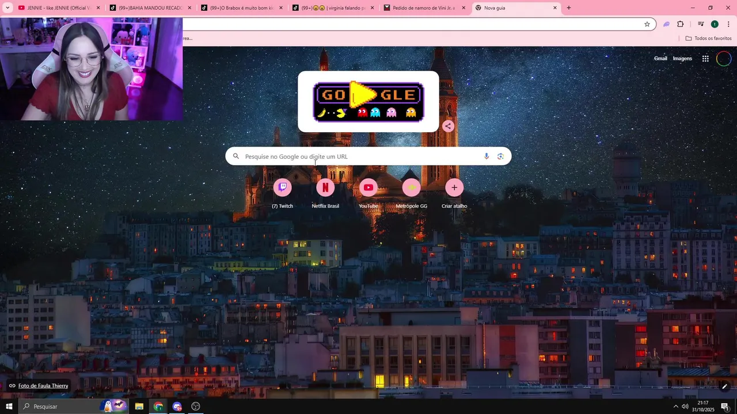The image size is (737, 414).
Task: Open the Google apps grid
Action: coord(705,59)
